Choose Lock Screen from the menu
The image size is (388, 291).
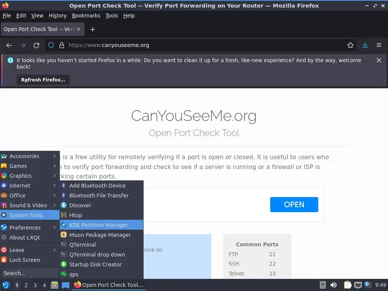(30, 260)
